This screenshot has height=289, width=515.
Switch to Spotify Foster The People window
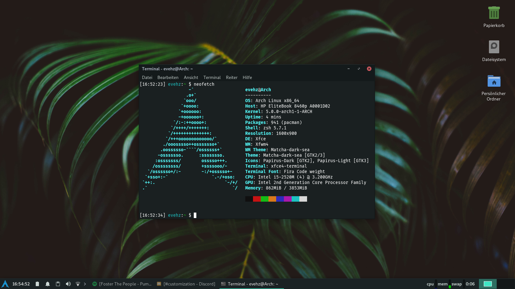point(122,284)
